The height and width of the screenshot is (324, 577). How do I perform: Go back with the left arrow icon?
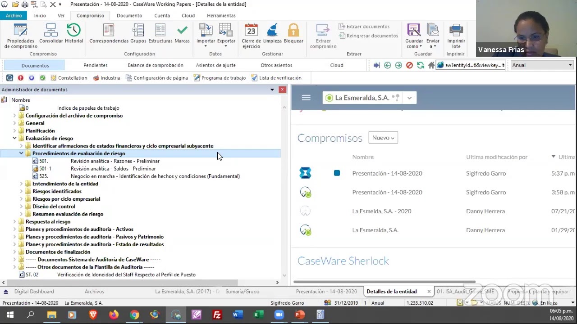[x=387, y=65]
